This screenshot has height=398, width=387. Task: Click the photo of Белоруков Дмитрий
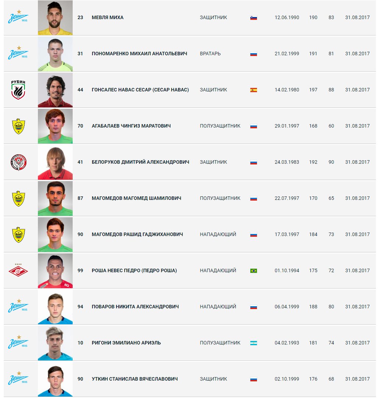coord(55,162)
